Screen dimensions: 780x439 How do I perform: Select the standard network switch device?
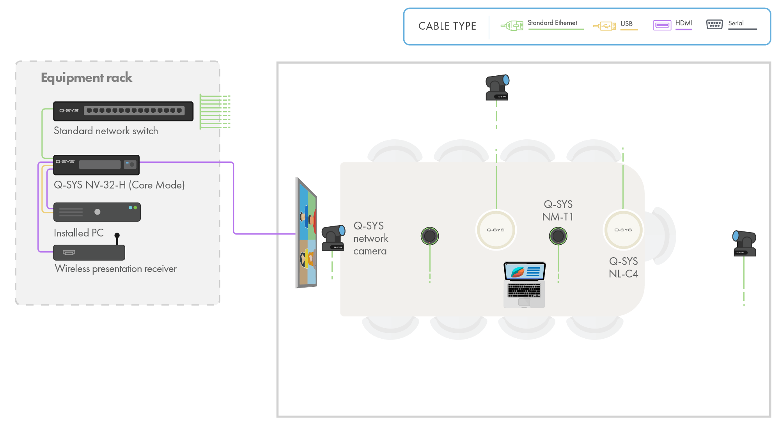point(123,111)
